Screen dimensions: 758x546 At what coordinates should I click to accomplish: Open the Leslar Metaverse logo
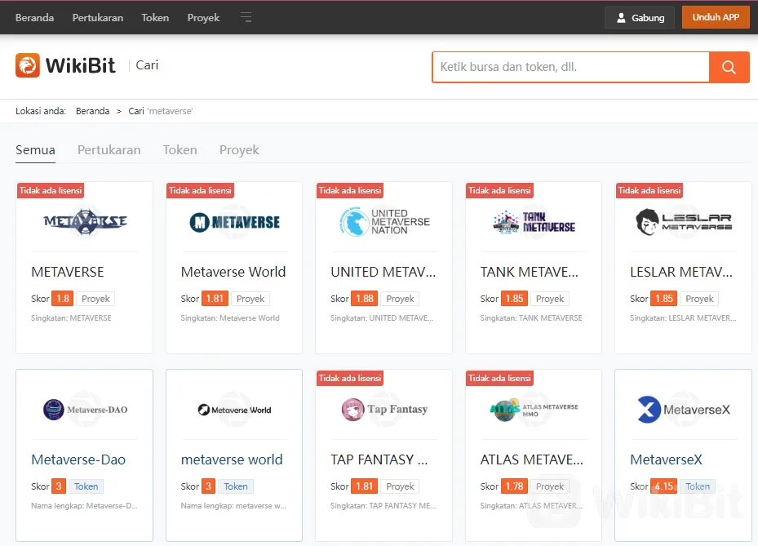click(x=684, y=221)
